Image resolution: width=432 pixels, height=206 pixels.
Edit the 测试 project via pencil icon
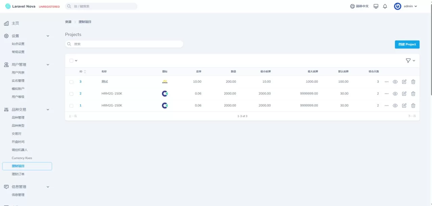coord(404,82)
